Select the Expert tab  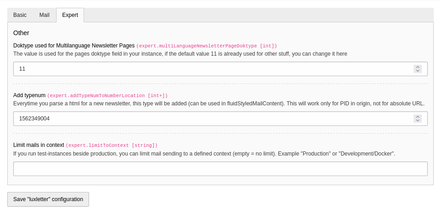point(70,15)
